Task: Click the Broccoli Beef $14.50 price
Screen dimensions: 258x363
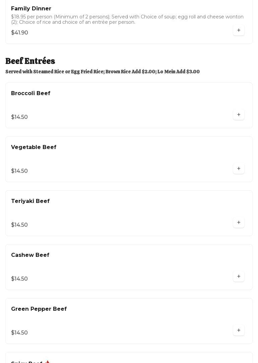Action: click(x=19, y=117)
